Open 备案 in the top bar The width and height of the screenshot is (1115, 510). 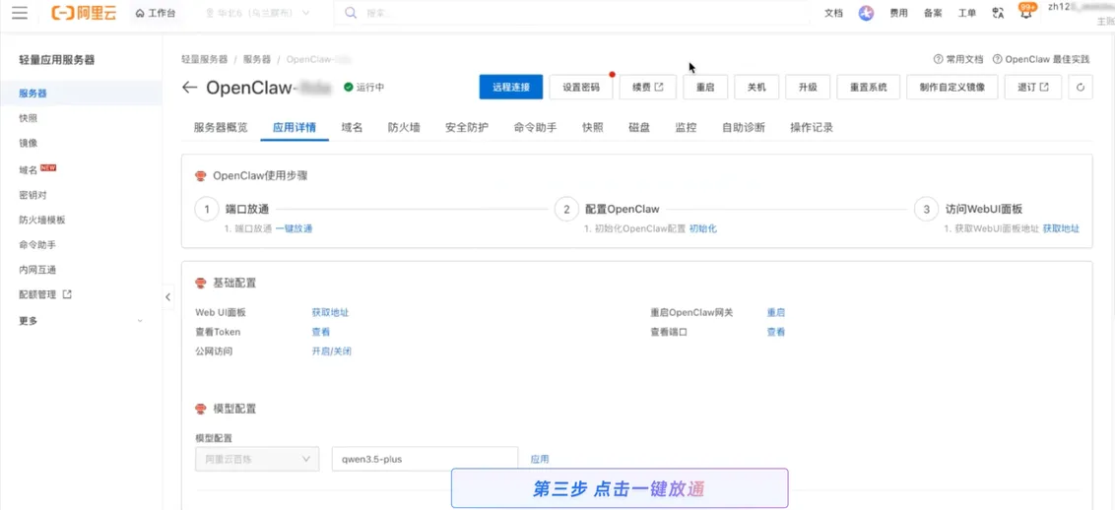tap(933, 13)
